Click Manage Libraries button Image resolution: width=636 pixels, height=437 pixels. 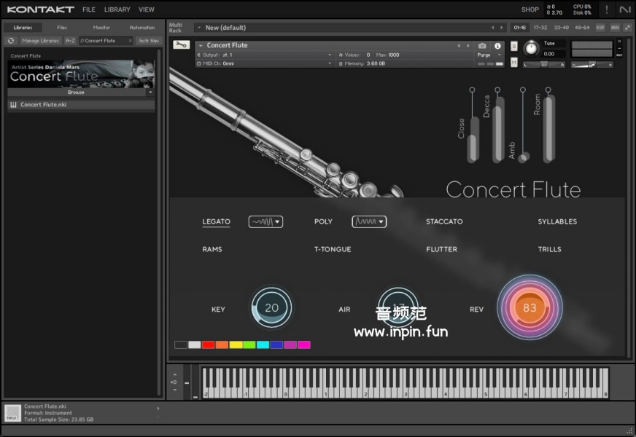point(41,41)
